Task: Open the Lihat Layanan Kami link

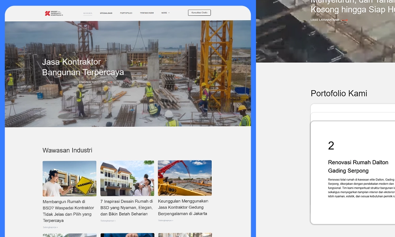Action: pos(325,20)
